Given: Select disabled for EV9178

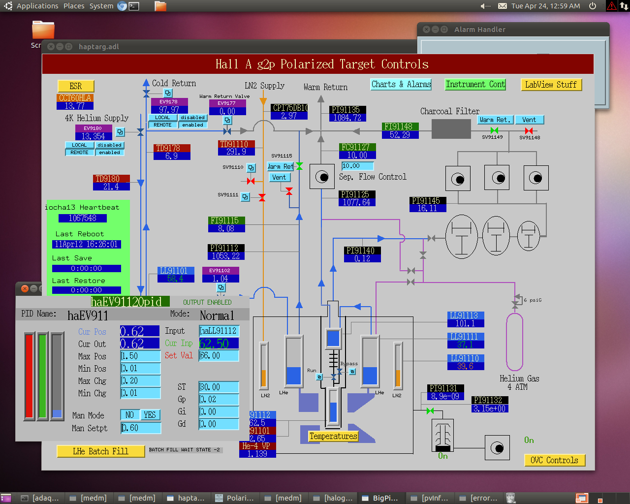Looking at the screenshot, I should pyautogui.click(x=192, y=118).
